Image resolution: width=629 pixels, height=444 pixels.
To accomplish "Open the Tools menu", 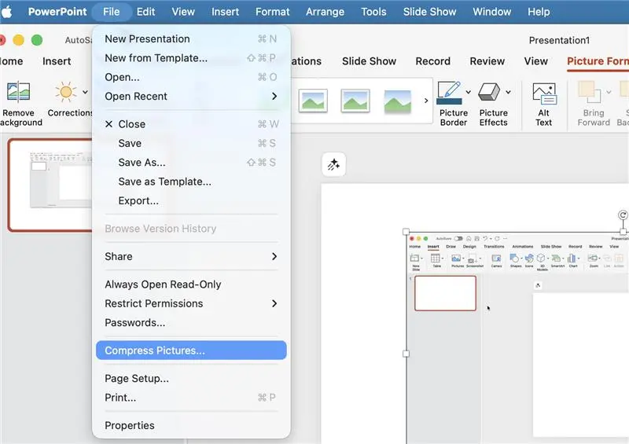I will 373,12.
